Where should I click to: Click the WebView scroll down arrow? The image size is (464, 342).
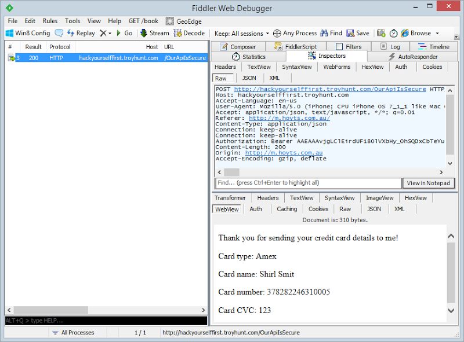[x=451, y=311]
